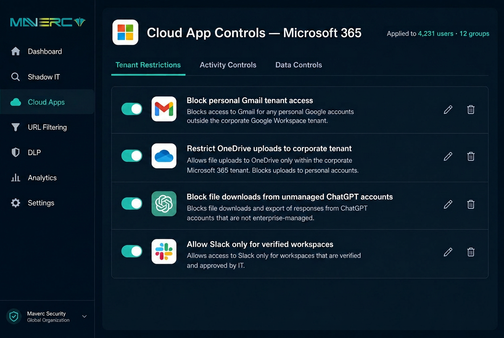Switch to the Activity Controls tab
The height and width of the screenshot is (338, 504).
pos(228,65)
